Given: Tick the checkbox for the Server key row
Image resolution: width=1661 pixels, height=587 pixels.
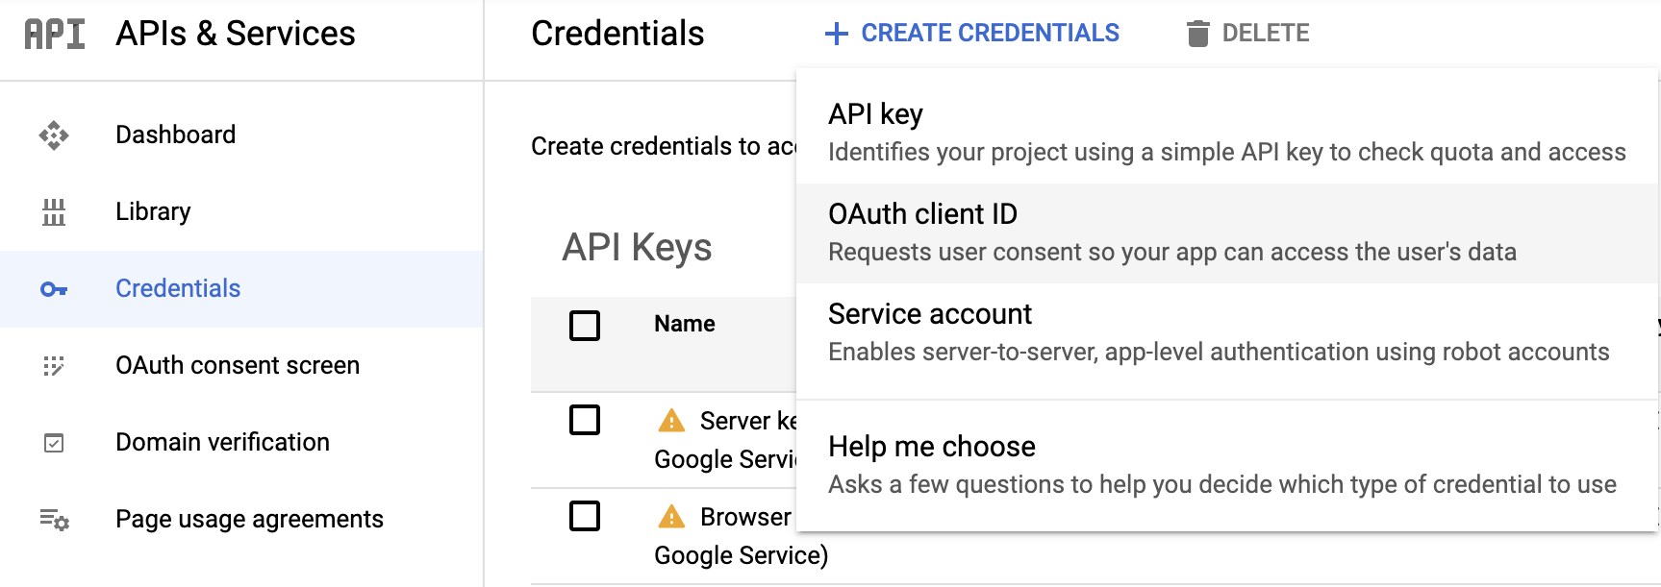Looking at the screenshot, I should tap(584, 420).
